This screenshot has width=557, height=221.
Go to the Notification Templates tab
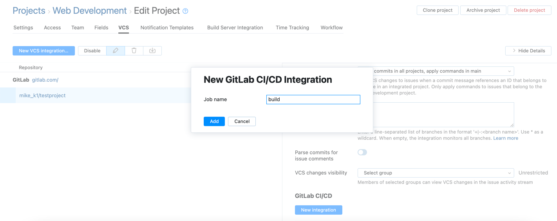point(167,28)
